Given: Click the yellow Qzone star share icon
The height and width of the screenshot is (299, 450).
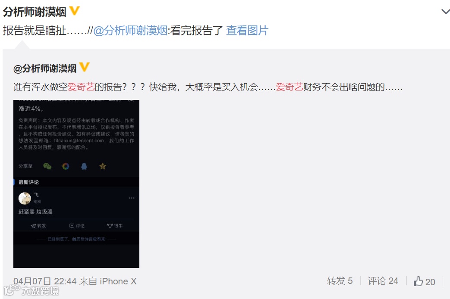Looking at the screenshot, I should pyautogui.click(x=103, y=166).
